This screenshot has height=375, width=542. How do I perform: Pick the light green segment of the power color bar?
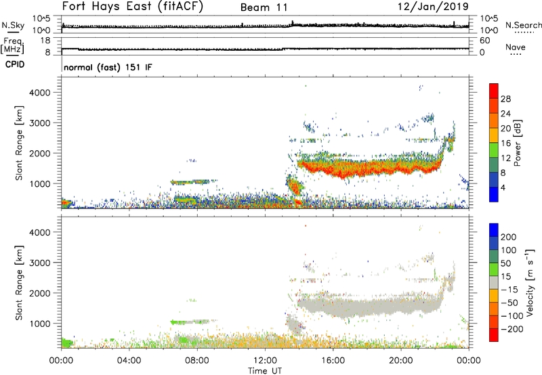click(x=494, y=150)
